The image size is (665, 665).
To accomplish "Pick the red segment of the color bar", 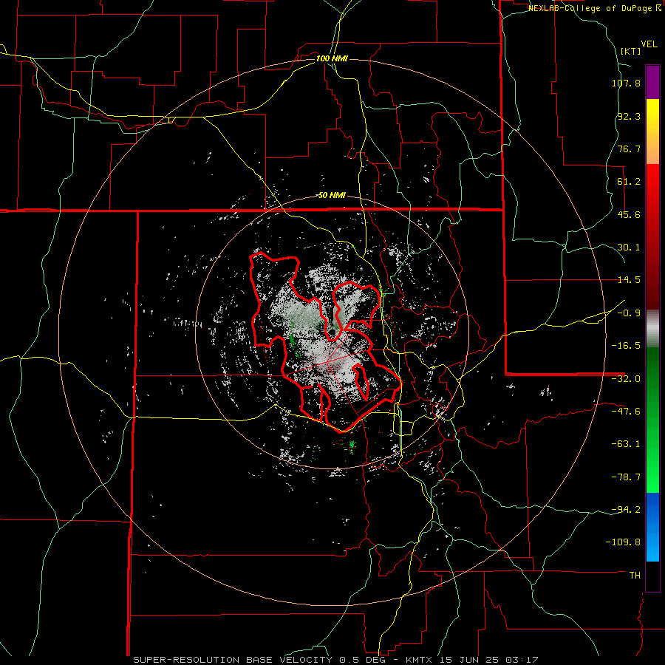I will coord(652,236).
